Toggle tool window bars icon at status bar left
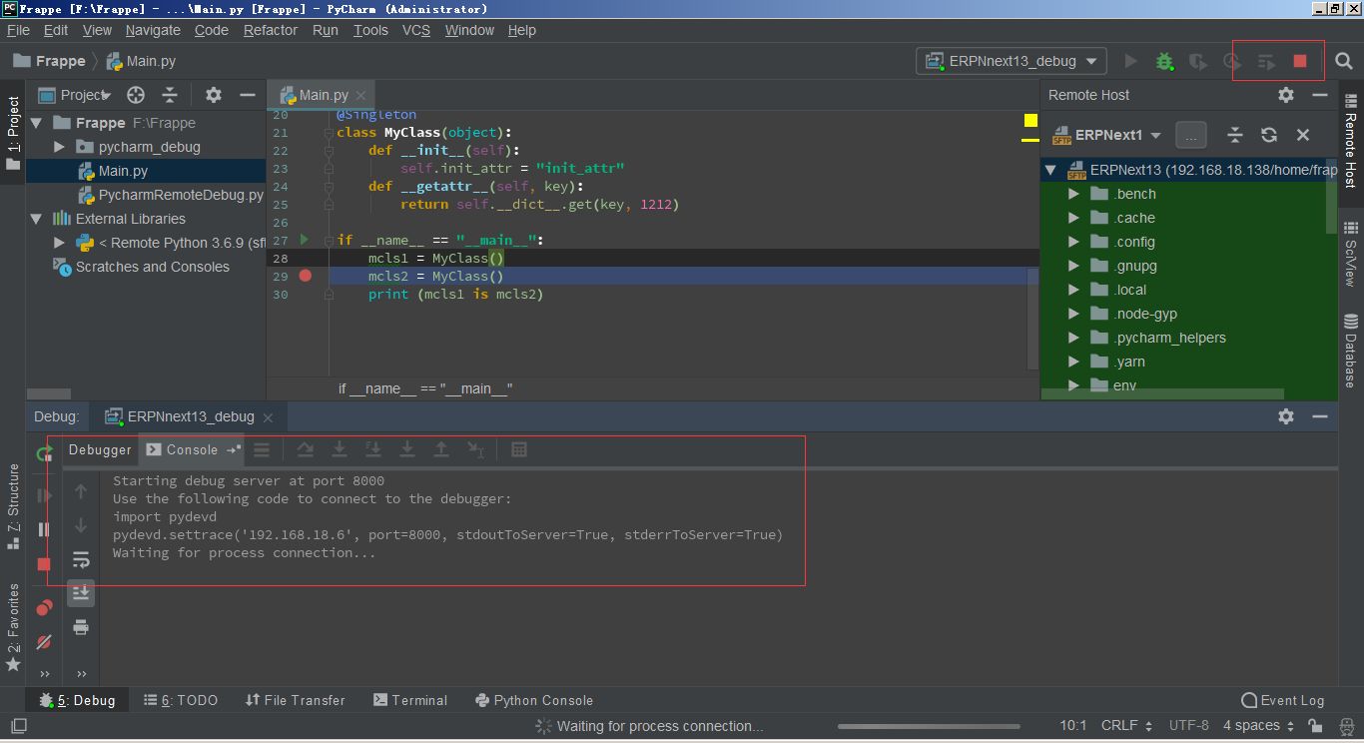Image resolution: width=1364 pixels, height=743 pixels. click(18, 726)
